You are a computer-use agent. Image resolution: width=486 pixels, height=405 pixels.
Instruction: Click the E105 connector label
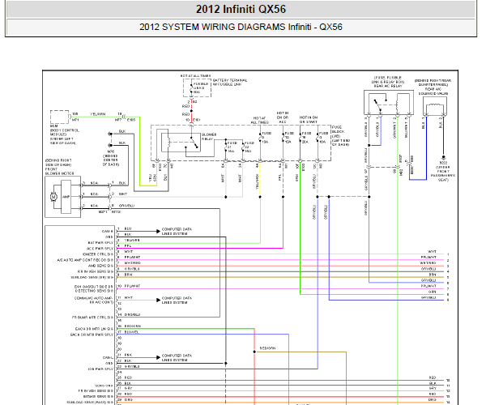pyautogui.click(x=131, y=120)
